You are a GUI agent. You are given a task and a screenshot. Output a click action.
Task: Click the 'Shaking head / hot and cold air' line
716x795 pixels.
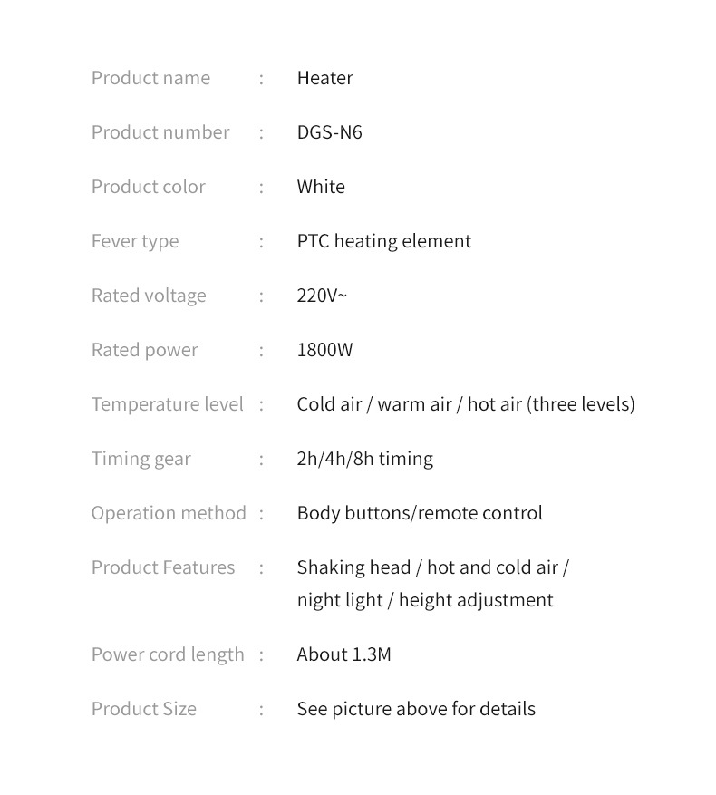(432, 567)
